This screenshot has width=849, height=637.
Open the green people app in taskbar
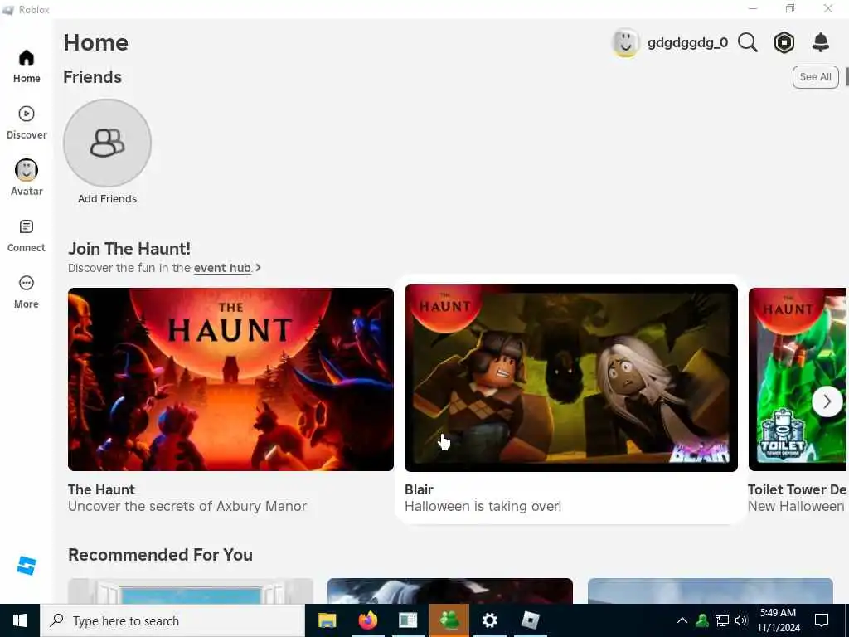tap(449, 620)
